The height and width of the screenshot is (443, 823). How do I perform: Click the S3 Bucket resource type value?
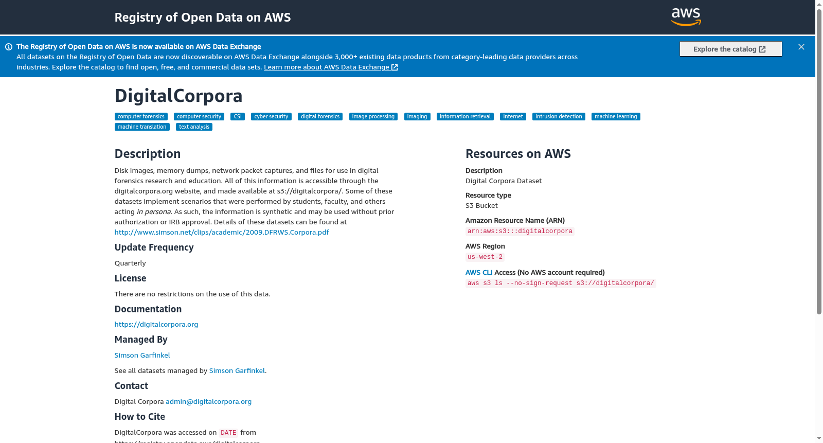tap(481, 206)
